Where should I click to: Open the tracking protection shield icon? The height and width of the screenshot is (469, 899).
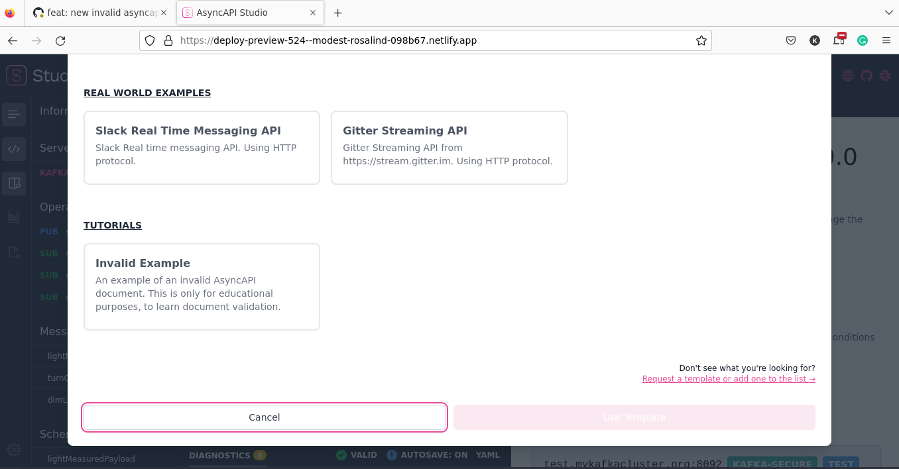coord(150,40)
